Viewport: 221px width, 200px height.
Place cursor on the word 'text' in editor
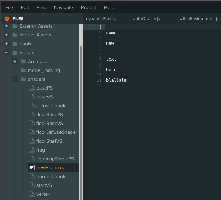111,59
